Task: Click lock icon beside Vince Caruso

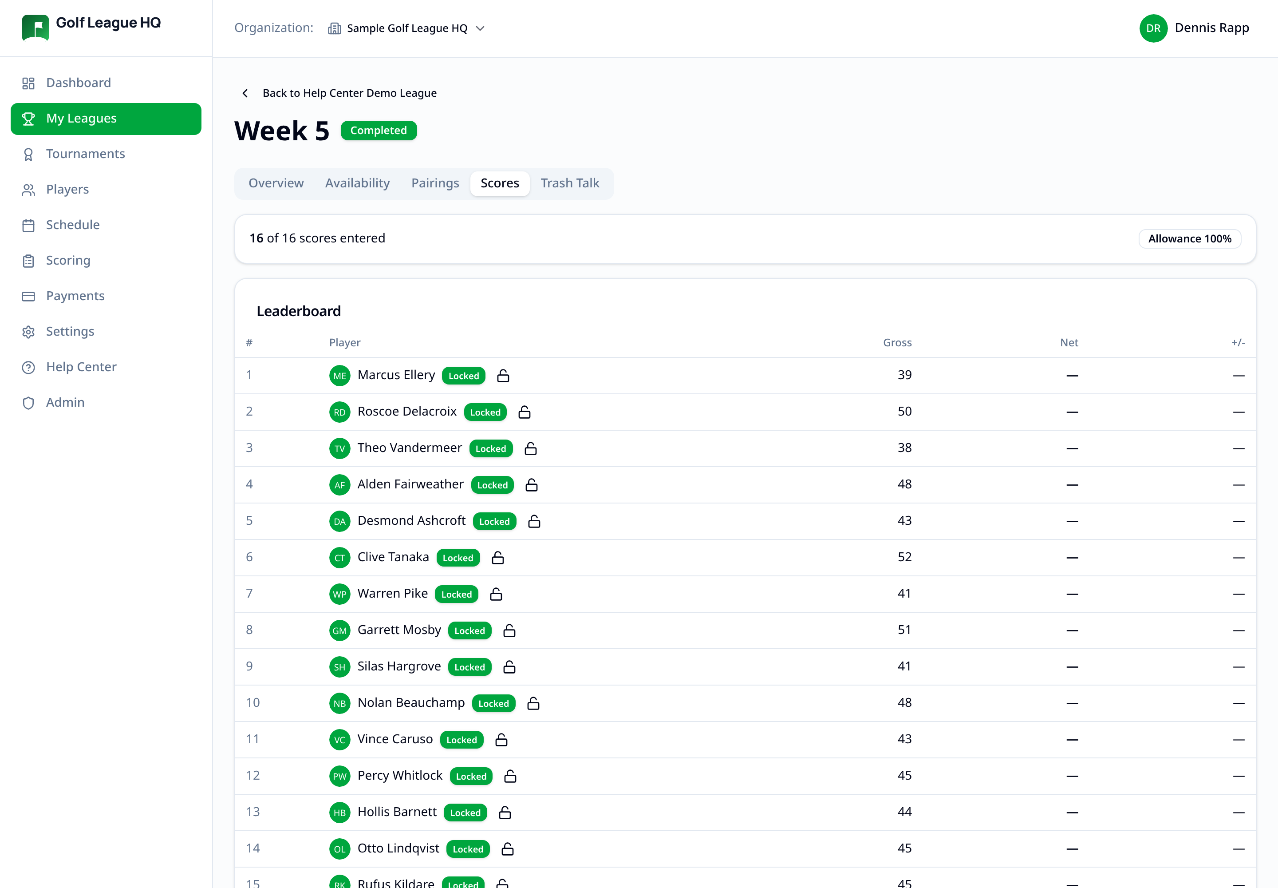Action: click(x=501, y=740)
